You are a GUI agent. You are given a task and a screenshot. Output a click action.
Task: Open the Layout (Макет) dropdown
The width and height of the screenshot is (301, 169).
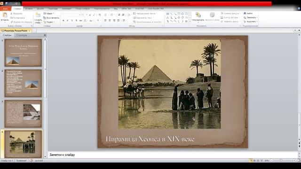49,14
